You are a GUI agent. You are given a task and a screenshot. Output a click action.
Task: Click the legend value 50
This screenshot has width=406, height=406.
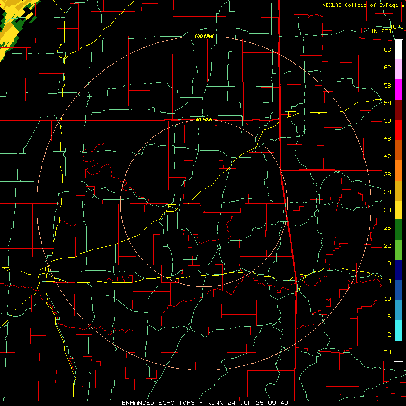pyautogui.click(x=388, y=120)
